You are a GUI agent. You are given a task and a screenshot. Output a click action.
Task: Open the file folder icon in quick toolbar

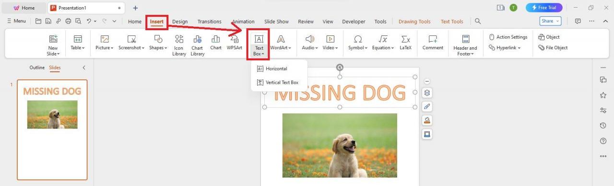tap(38, 21)
